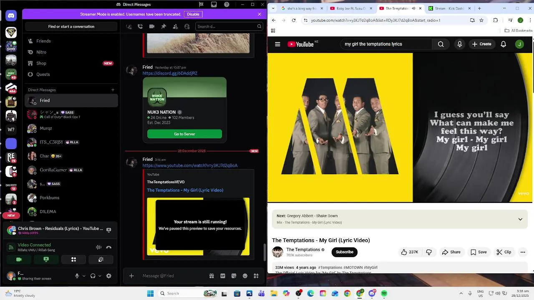Open Spotify from the Windows taskbar
Screen dimensions: 534x300
pyautogui.click(x=384, y=293)
